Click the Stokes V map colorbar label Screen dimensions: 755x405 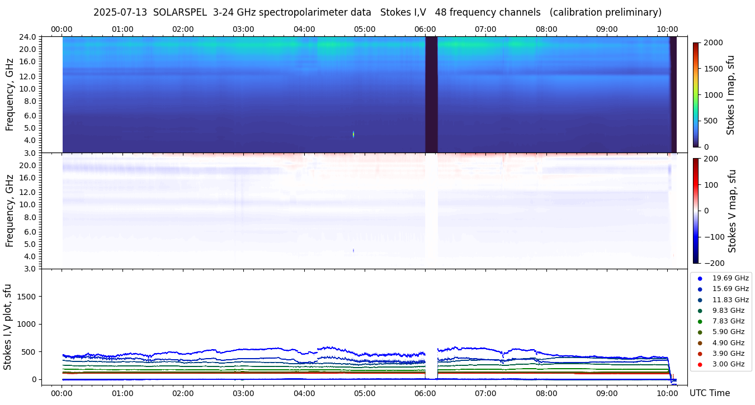[732, 211]
